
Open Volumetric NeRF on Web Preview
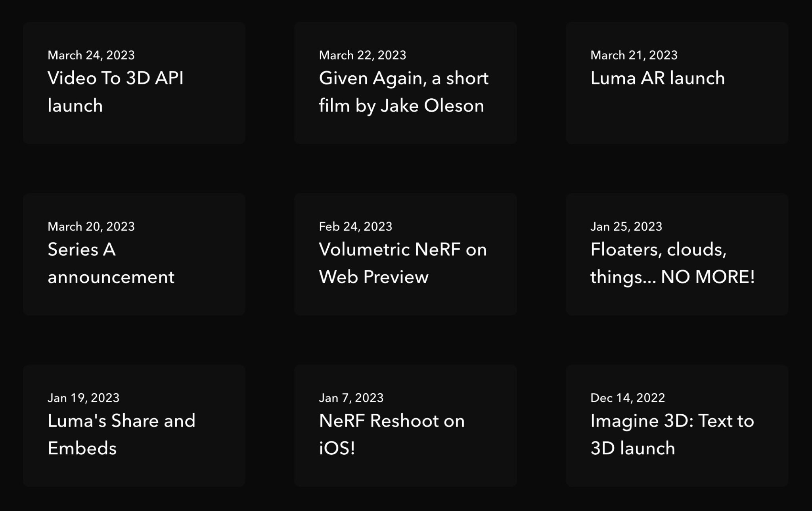point(402,263)
